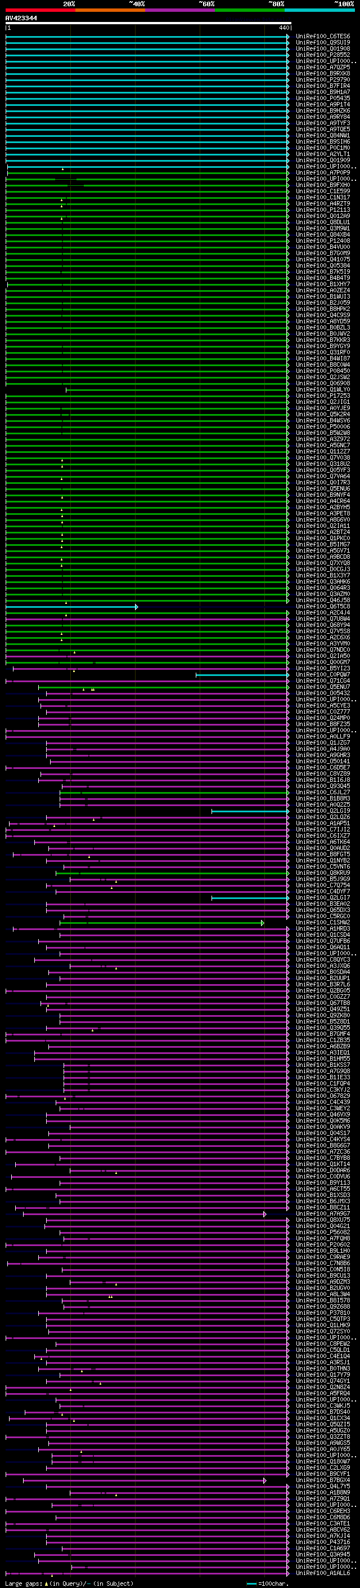
Task: Select UniRef100_Q012A9 label
Action: (322, 216)
